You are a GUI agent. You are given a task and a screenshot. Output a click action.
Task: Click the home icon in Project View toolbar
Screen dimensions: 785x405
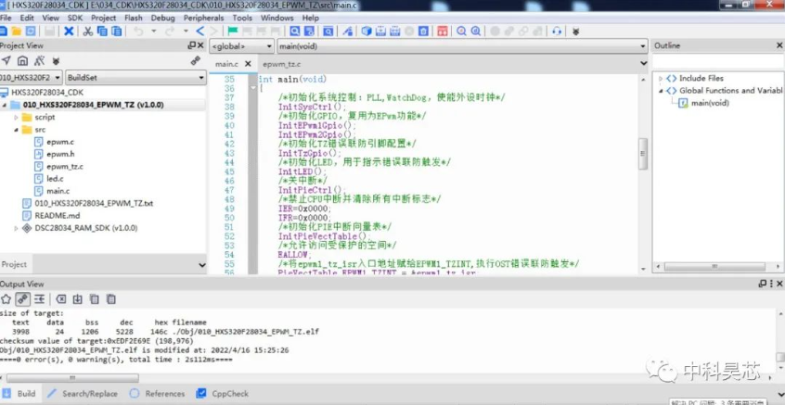coord(22,60)
